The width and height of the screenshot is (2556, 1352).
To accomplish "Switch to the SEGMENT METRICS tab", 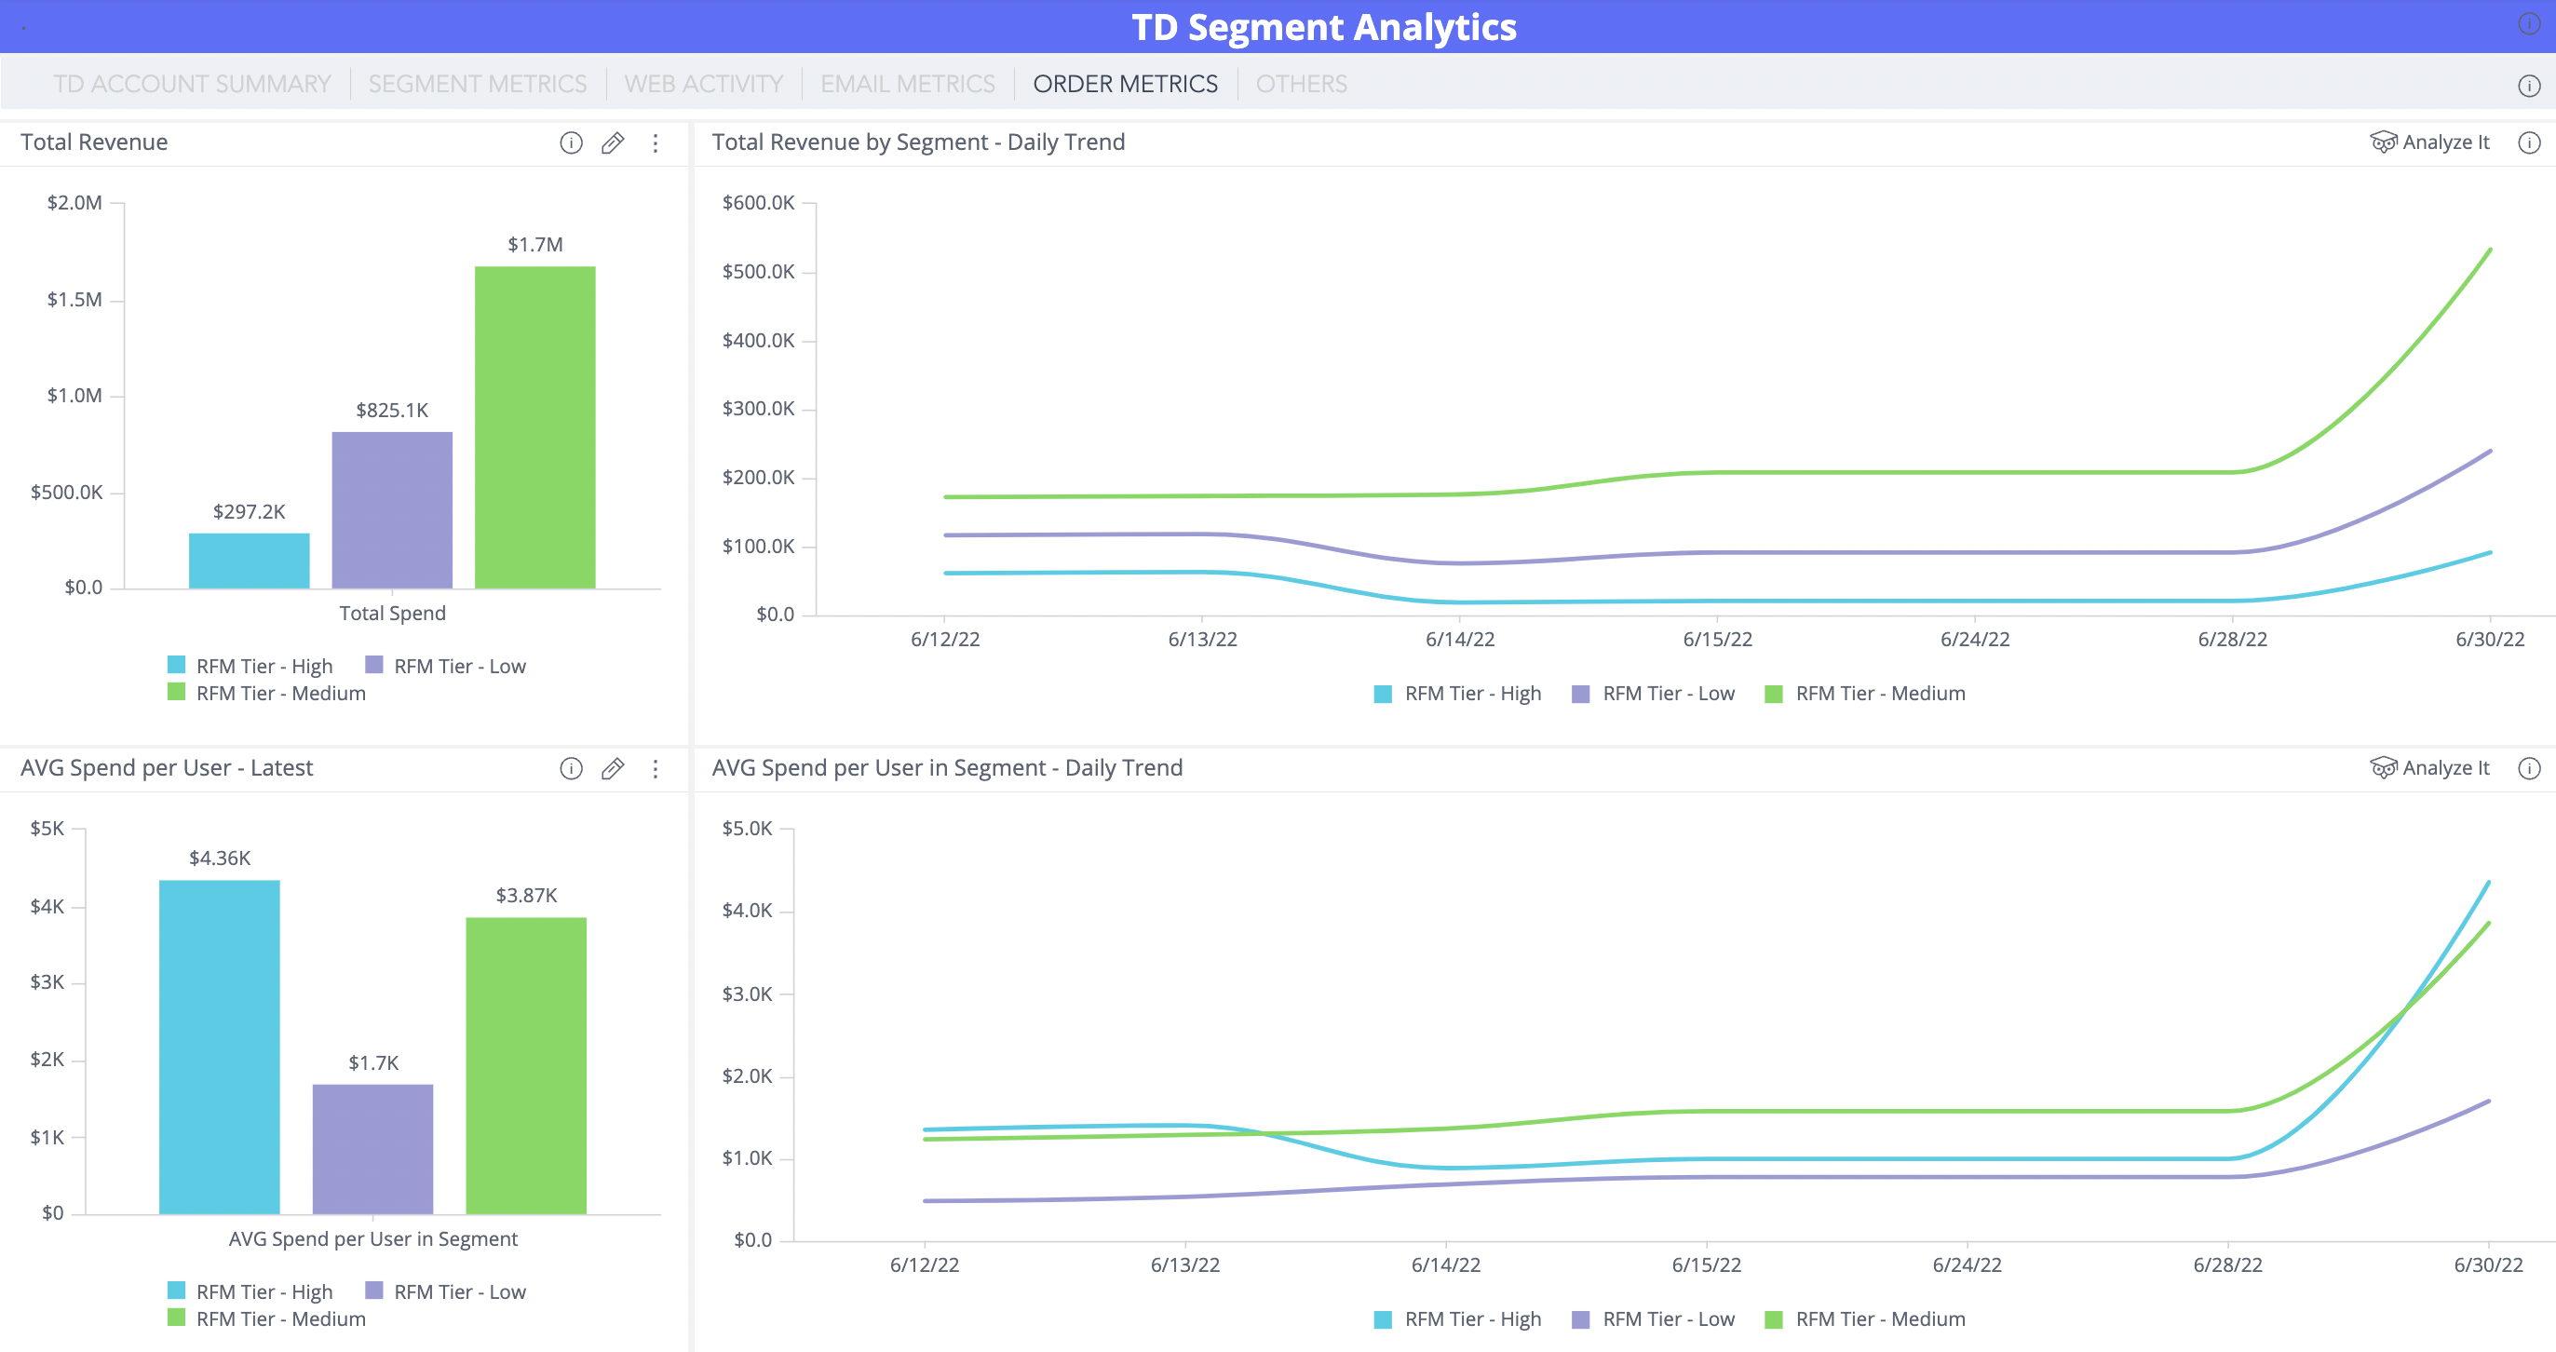I will click(478, 85).
